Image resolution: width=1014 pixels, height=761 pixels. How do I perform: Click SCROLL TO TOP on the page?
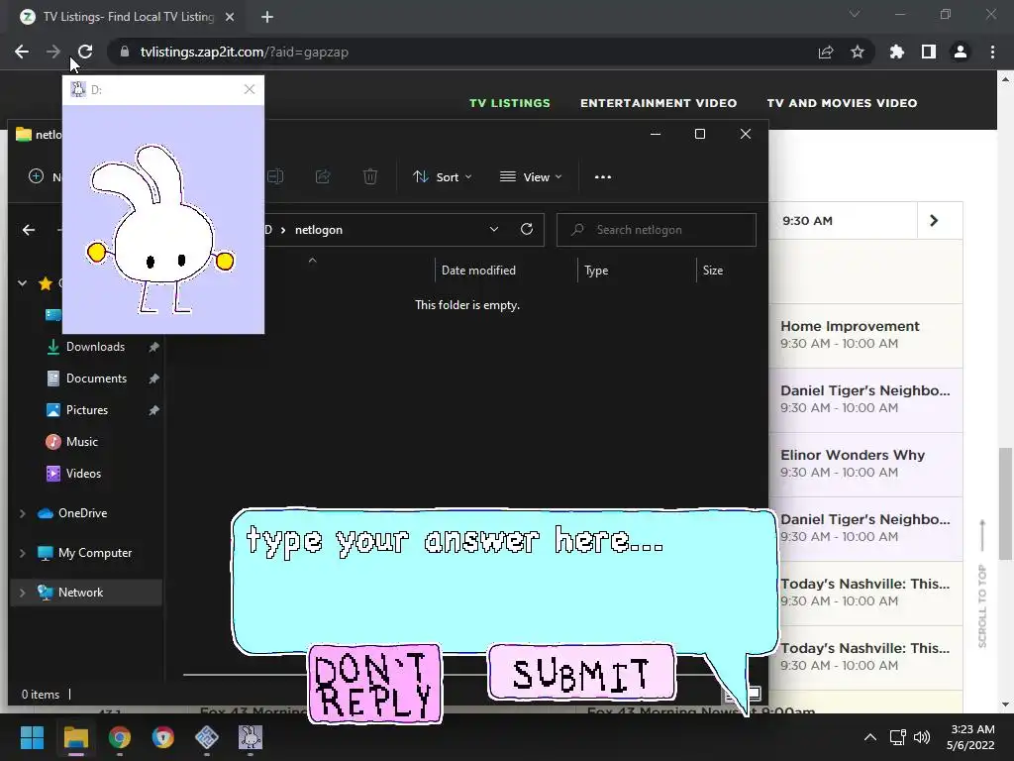[982, 584]
